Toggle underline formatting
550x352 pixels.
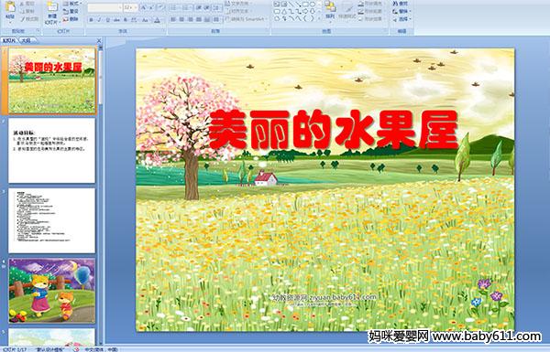(107, 20)
